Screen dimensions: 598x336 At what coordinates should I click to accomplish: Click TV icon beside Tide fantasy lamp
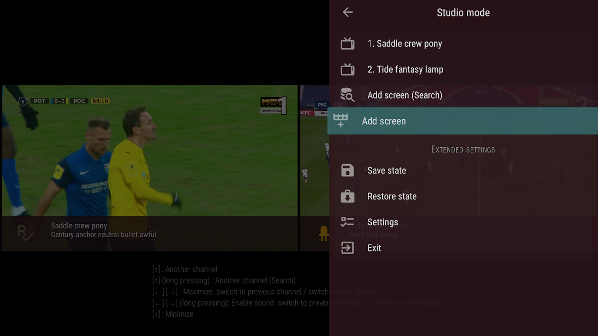347,69
